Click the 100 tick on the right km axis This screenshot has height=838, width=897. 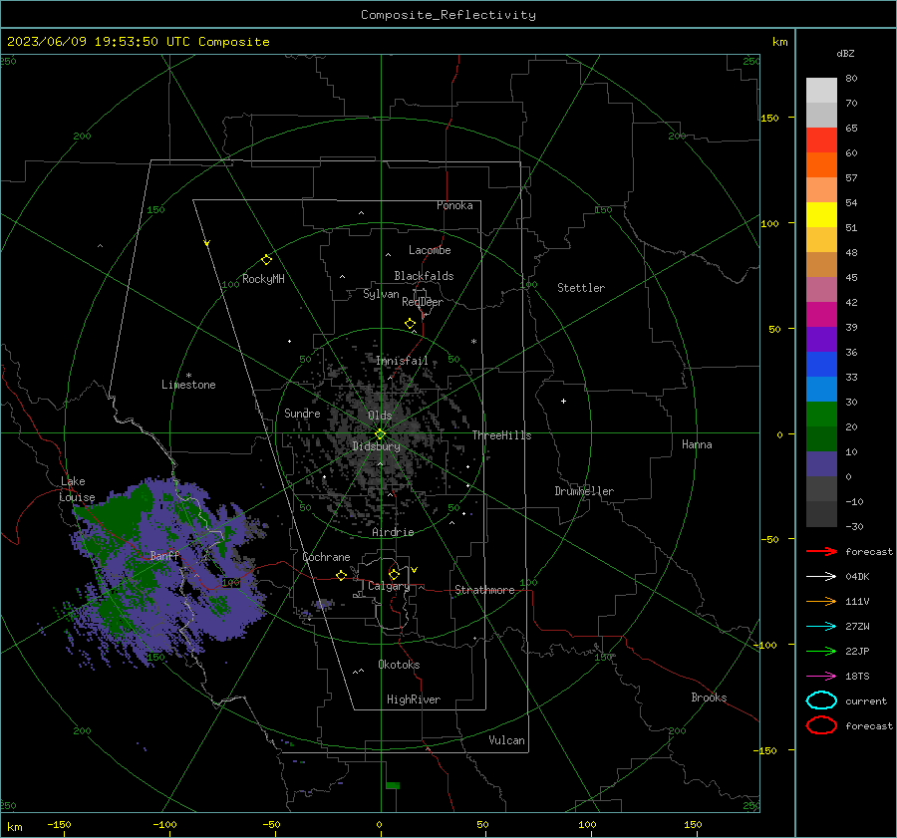pos(769,223)
